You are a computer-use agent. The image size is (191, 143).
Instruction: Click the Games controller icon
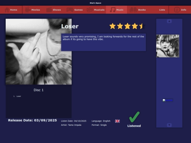click(x=70, y=10)
